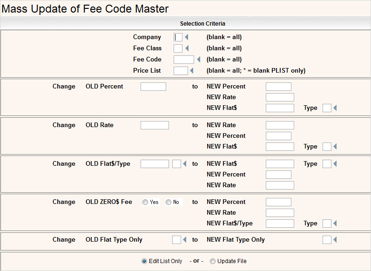The width and height of the screenshot is (371, 271).
Task: Open the Company lookup arrow
Action: click(x=187, y=37)
